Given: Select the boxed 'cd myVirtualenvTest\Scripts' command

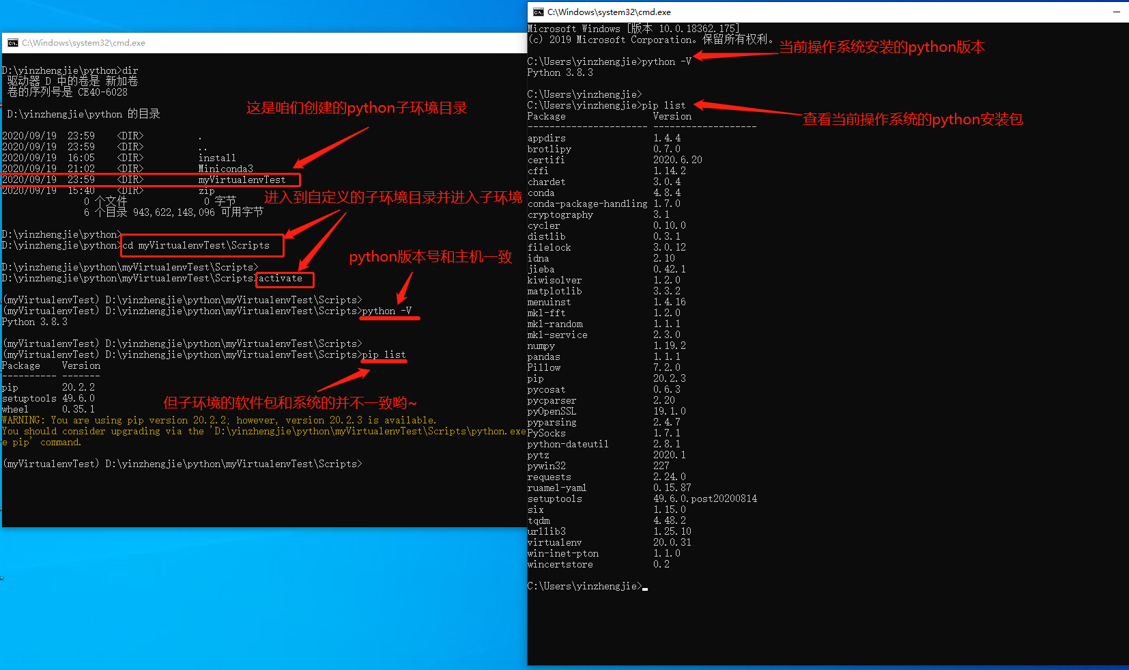Looking at the screenshot, I should (202, 245).
